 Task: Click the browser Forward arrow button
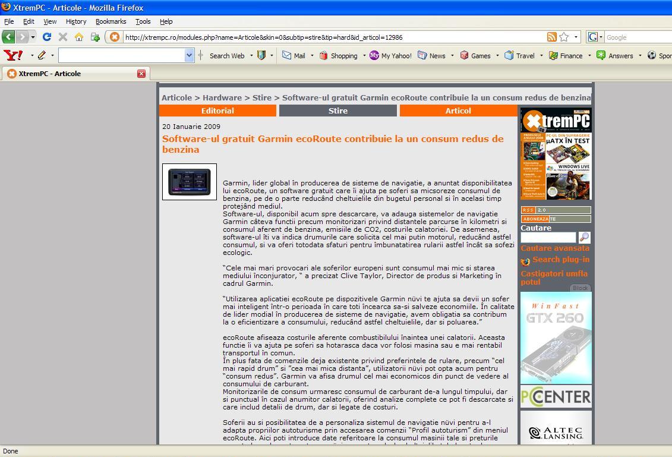[23, 37]
